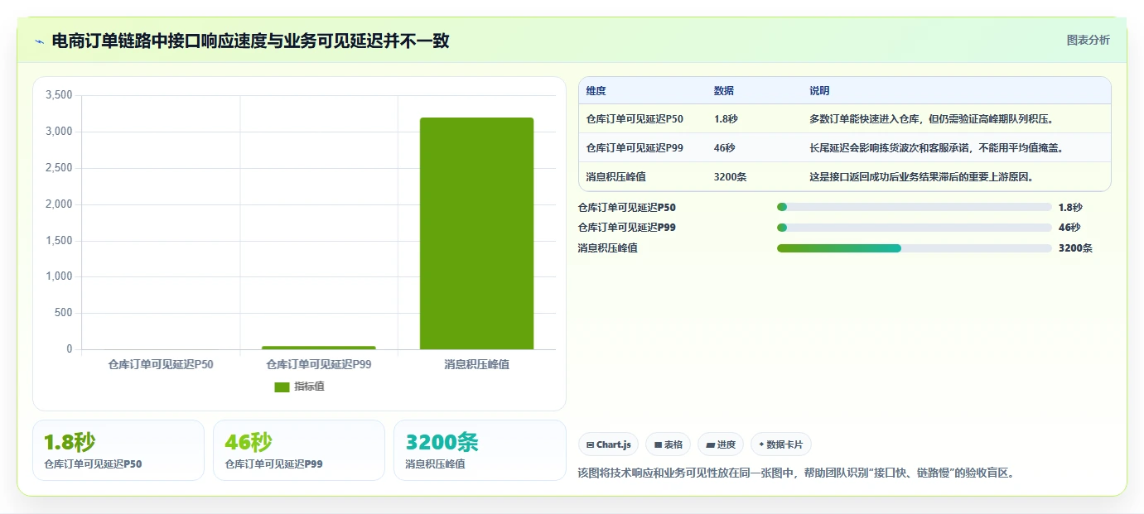The image size is (1144, 514).
Task: Click progress label 消息积压峰值
Action: pyautogui.click(x=608, y=248)
